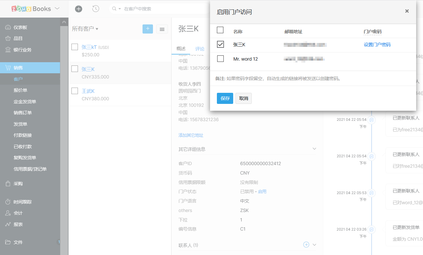Image resolution: width=423 pixels, height=255 pixels.
Task: Click the add contact person plus icon
Action: 306,245
